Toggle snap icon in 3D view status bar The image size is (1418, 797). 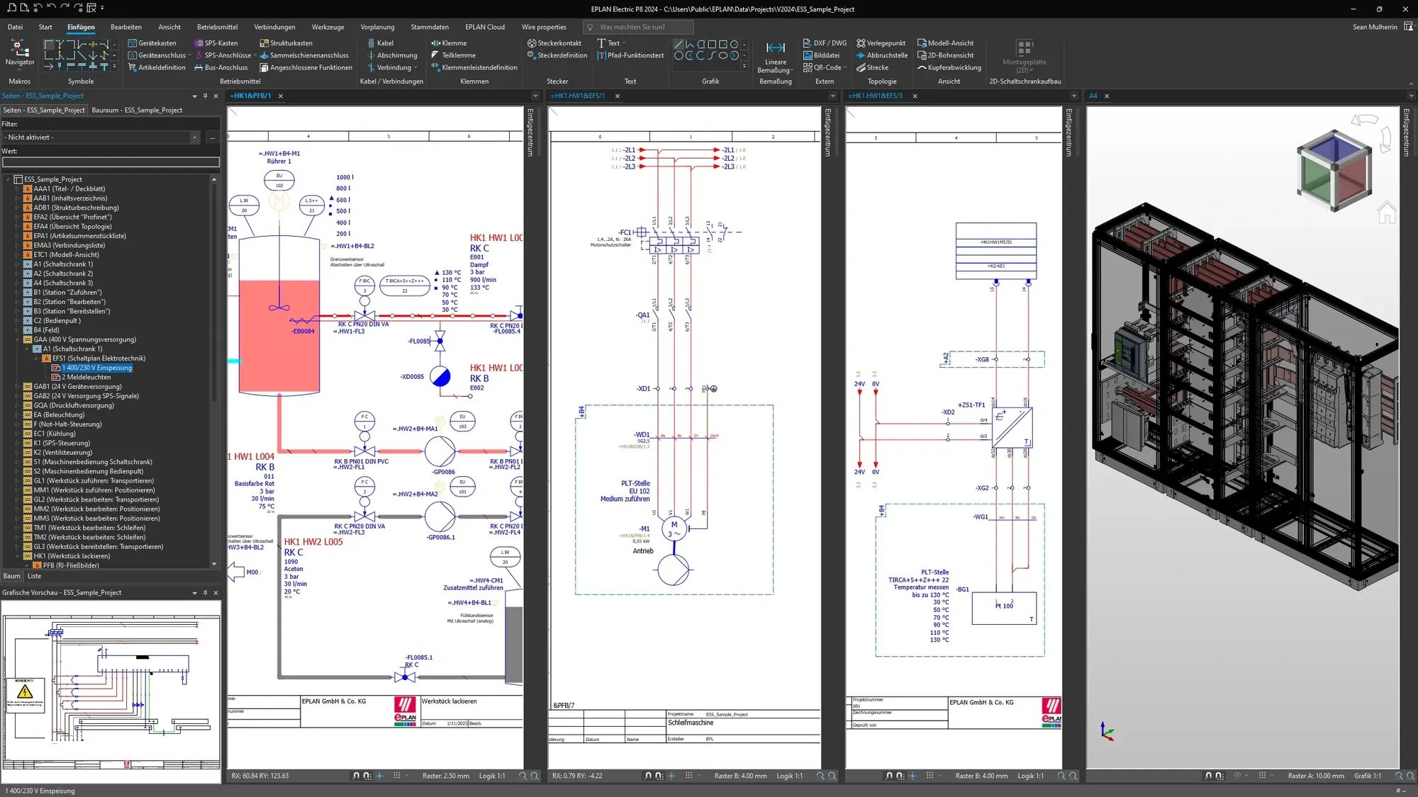point(1208,776)
